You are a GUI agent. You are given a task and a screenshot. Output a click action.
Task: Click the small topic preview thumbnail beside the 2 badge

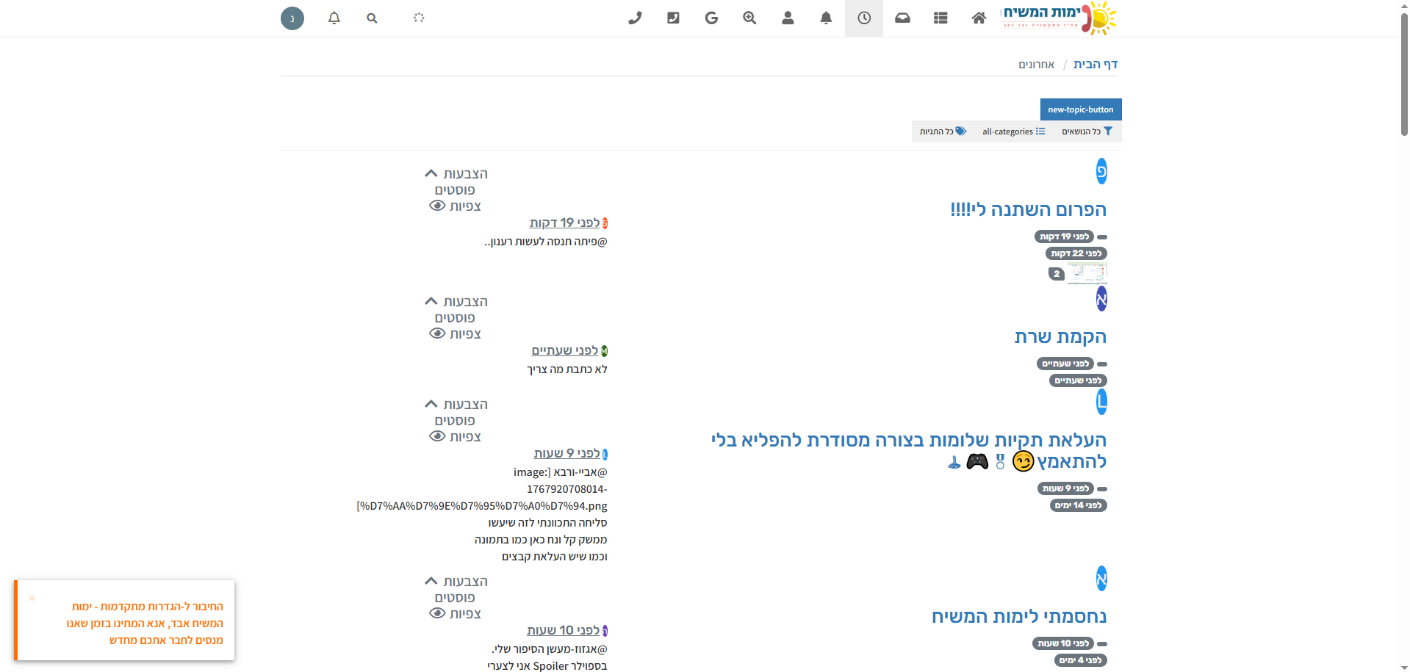[x=1087, y=272]
